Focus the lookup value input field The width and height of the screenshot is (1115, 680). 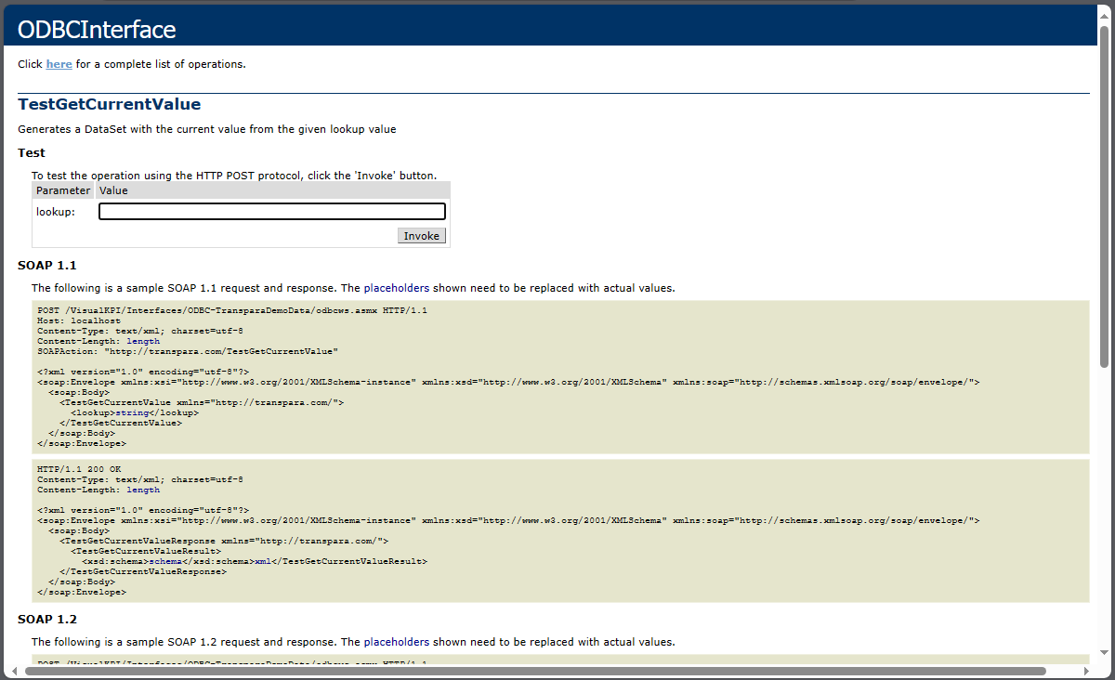coord(271,212)
